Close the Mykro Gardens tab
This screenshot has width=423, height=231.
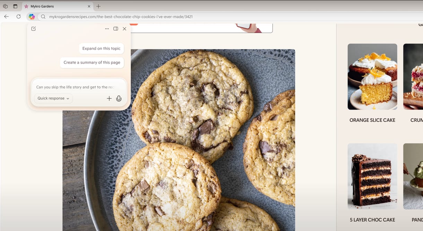pyautogui.click(x=89, y=6)
